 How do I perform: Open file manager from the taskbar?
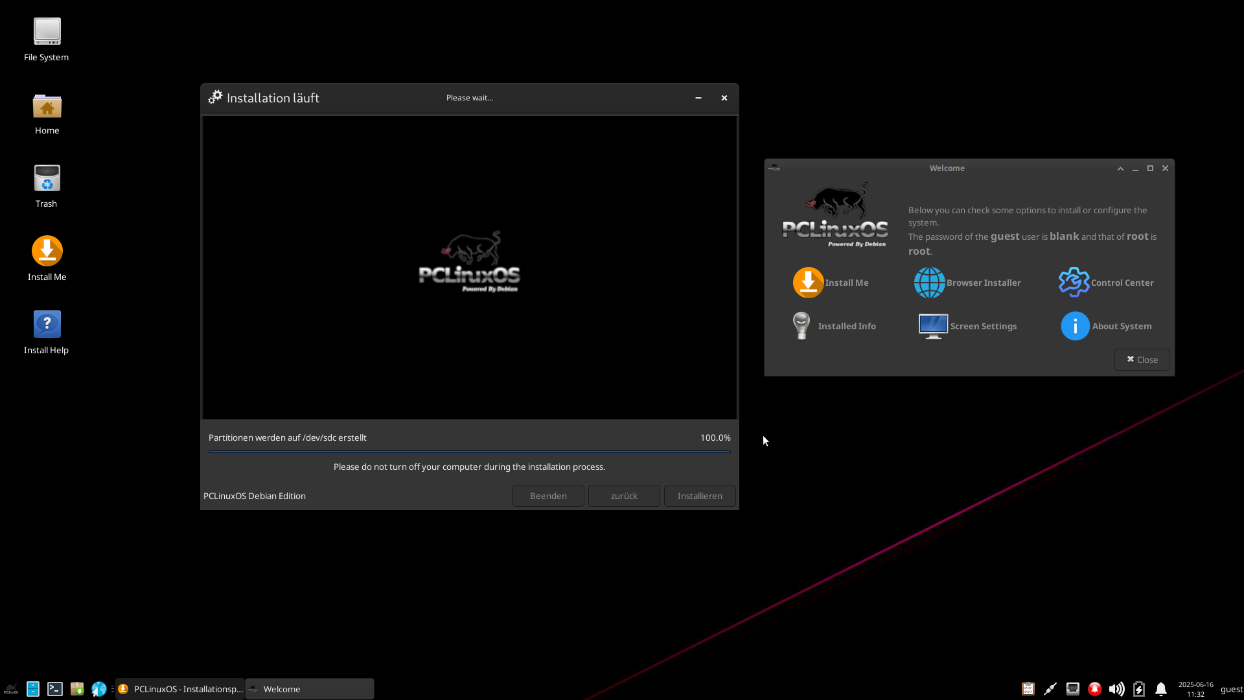[33, 689]
